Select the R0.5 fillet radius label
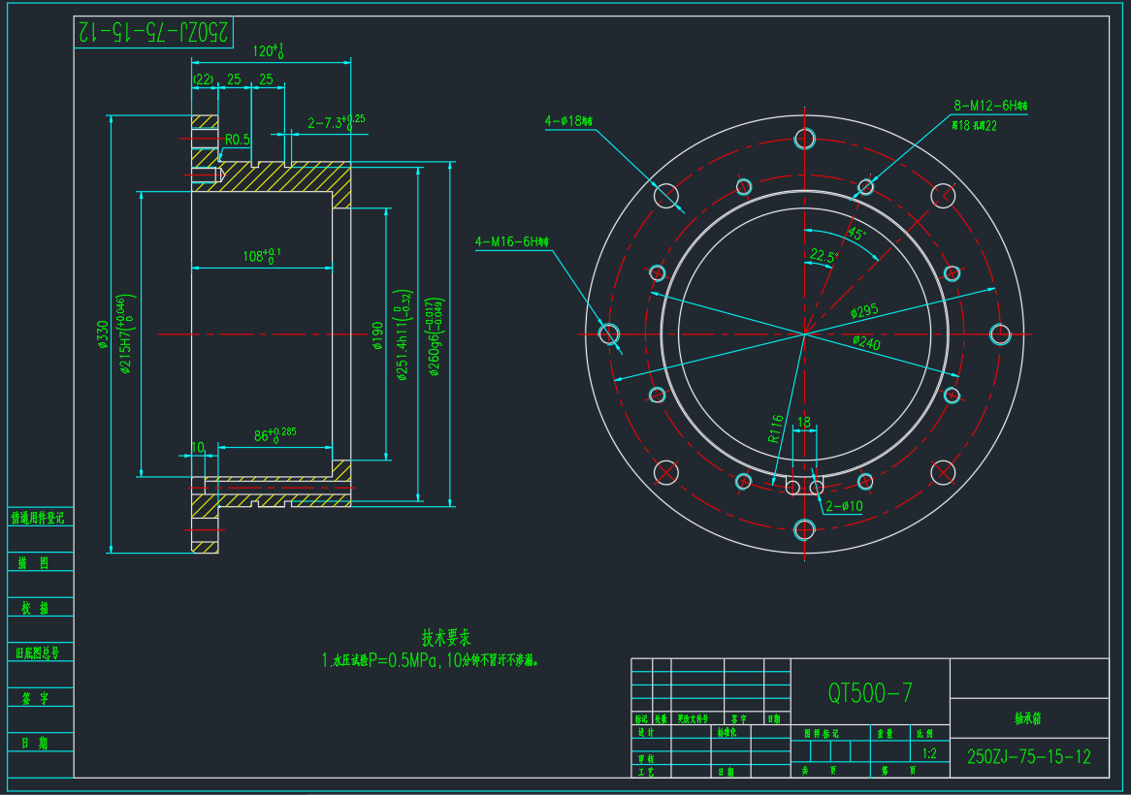Screen dimensions: 1131x795 pos(238,140)
